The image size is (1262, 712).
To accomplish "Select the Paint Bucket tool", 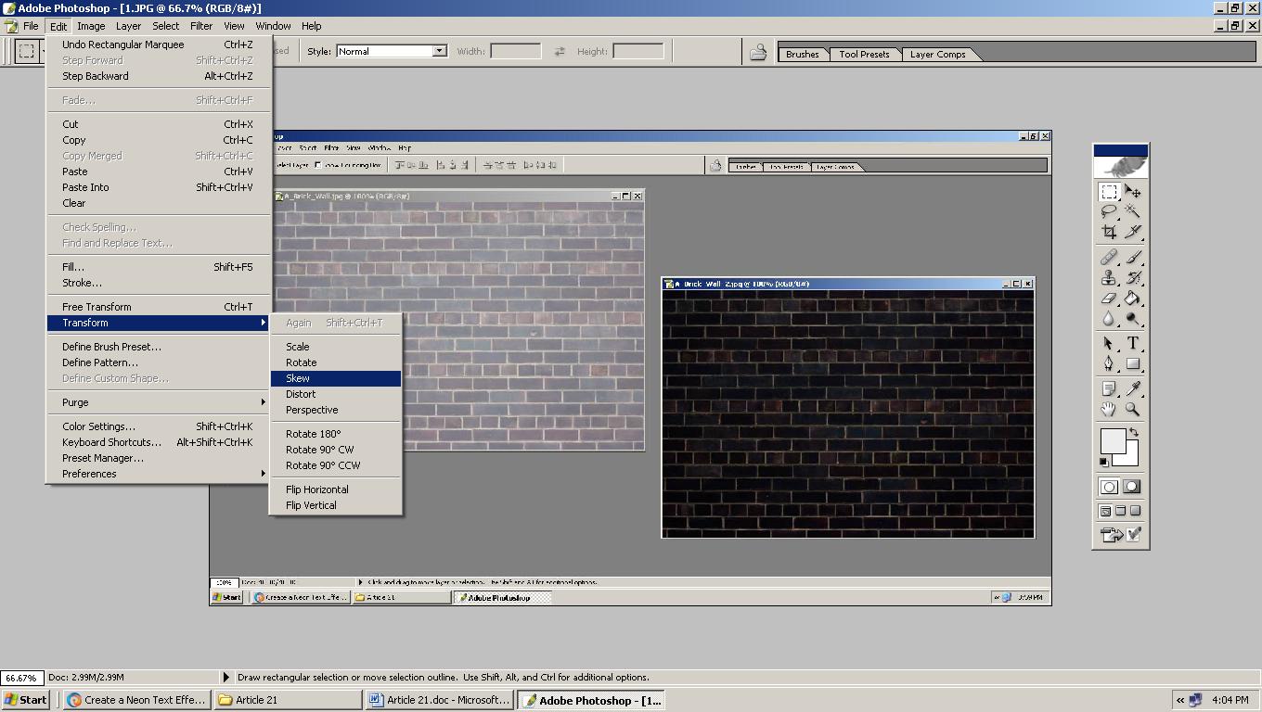I will click(1133, 298).
